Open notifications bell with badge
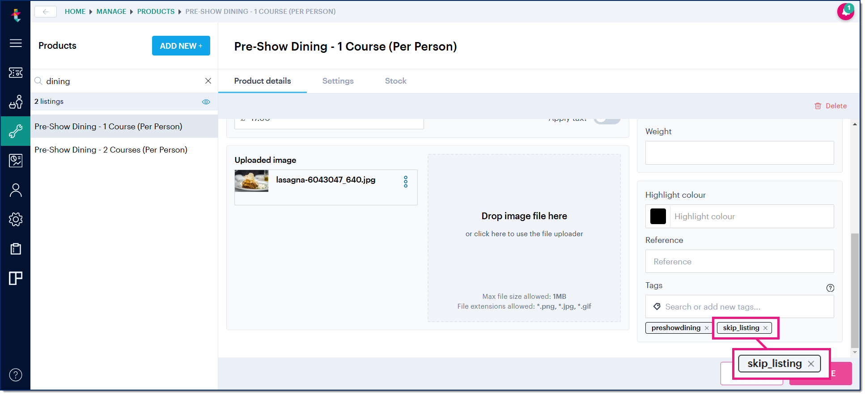865x395 pixels. 845,12
